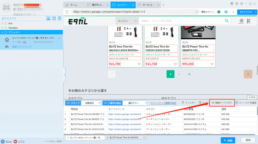Image resolution: width=258 pixels, height=144 pixels.
Task: Click the new task plus icon
Action: 54,18
